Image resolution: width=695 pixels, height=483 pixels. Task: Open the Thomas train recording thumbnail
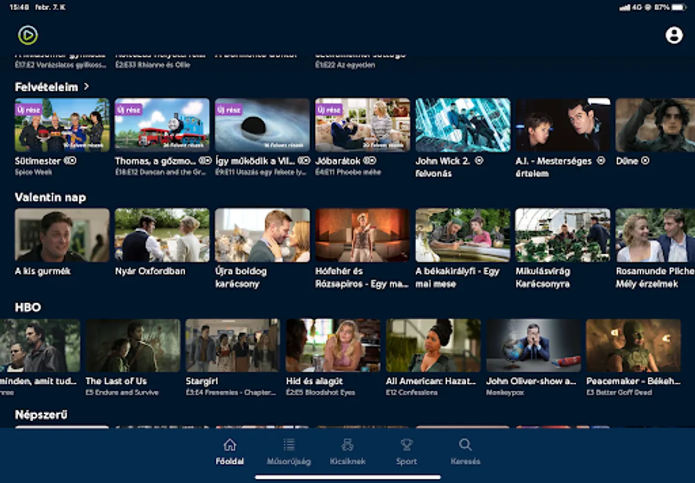point(162,125)
